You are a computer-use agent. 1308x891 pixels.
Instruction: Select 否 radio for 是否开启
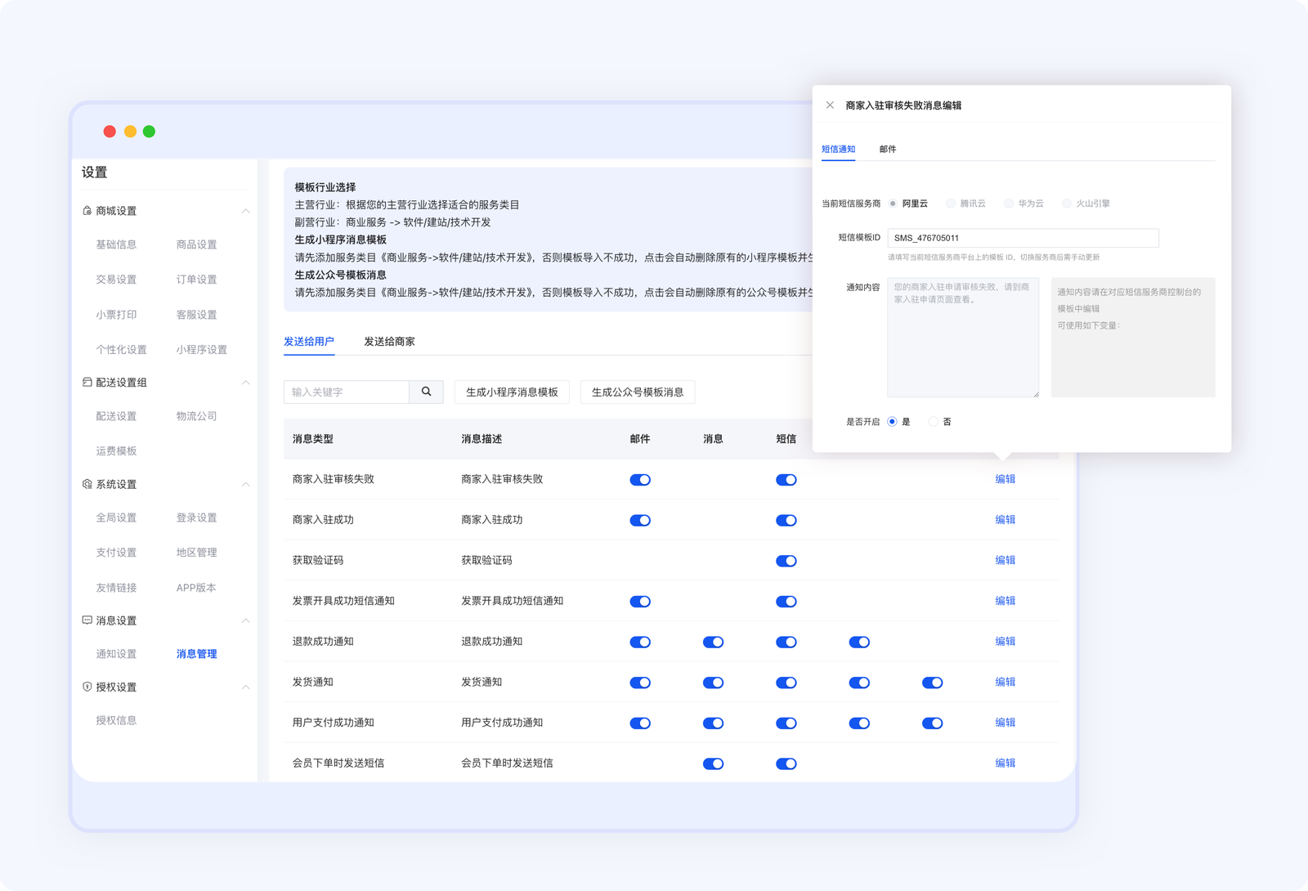tap(934, 422)
